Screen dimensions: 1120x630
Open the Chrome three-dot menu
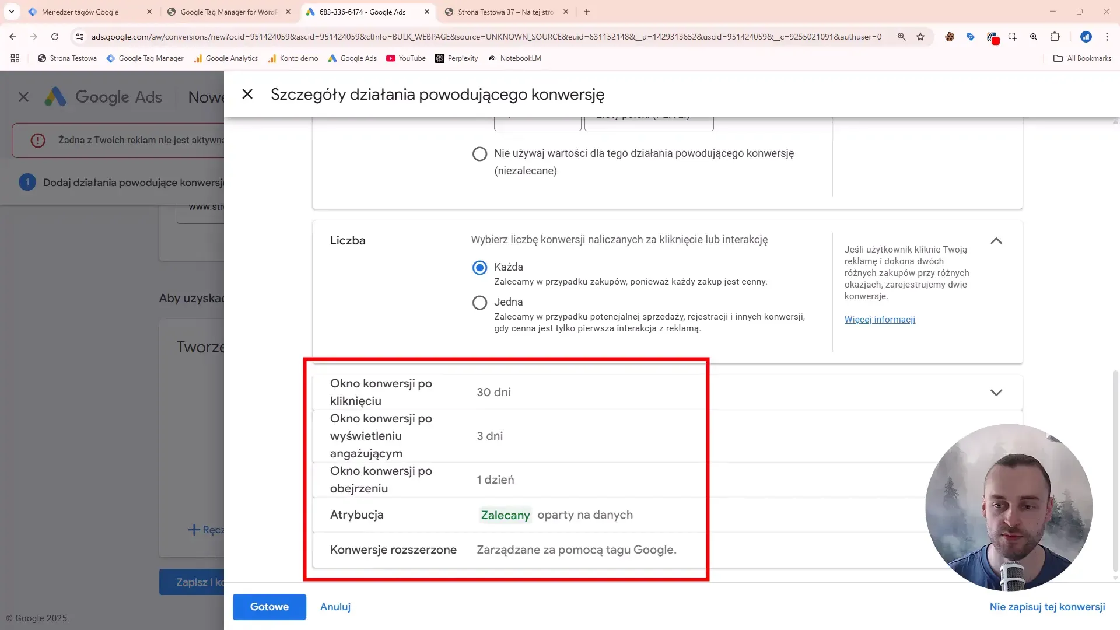tap(1107, 37)
